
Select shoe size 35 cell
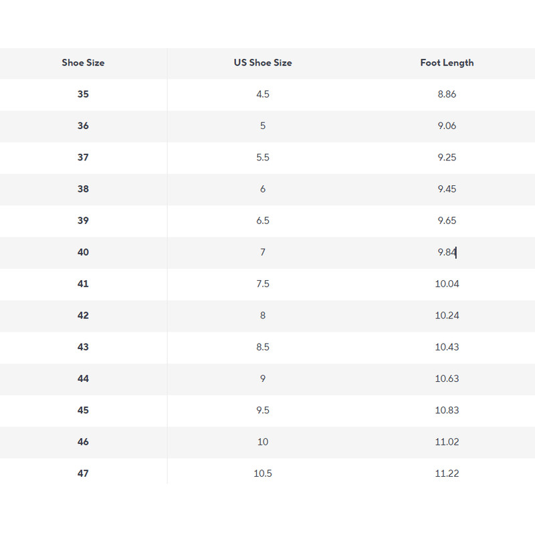pos(83,94)
